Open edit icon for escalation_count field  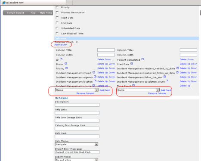tap(167, 81)
